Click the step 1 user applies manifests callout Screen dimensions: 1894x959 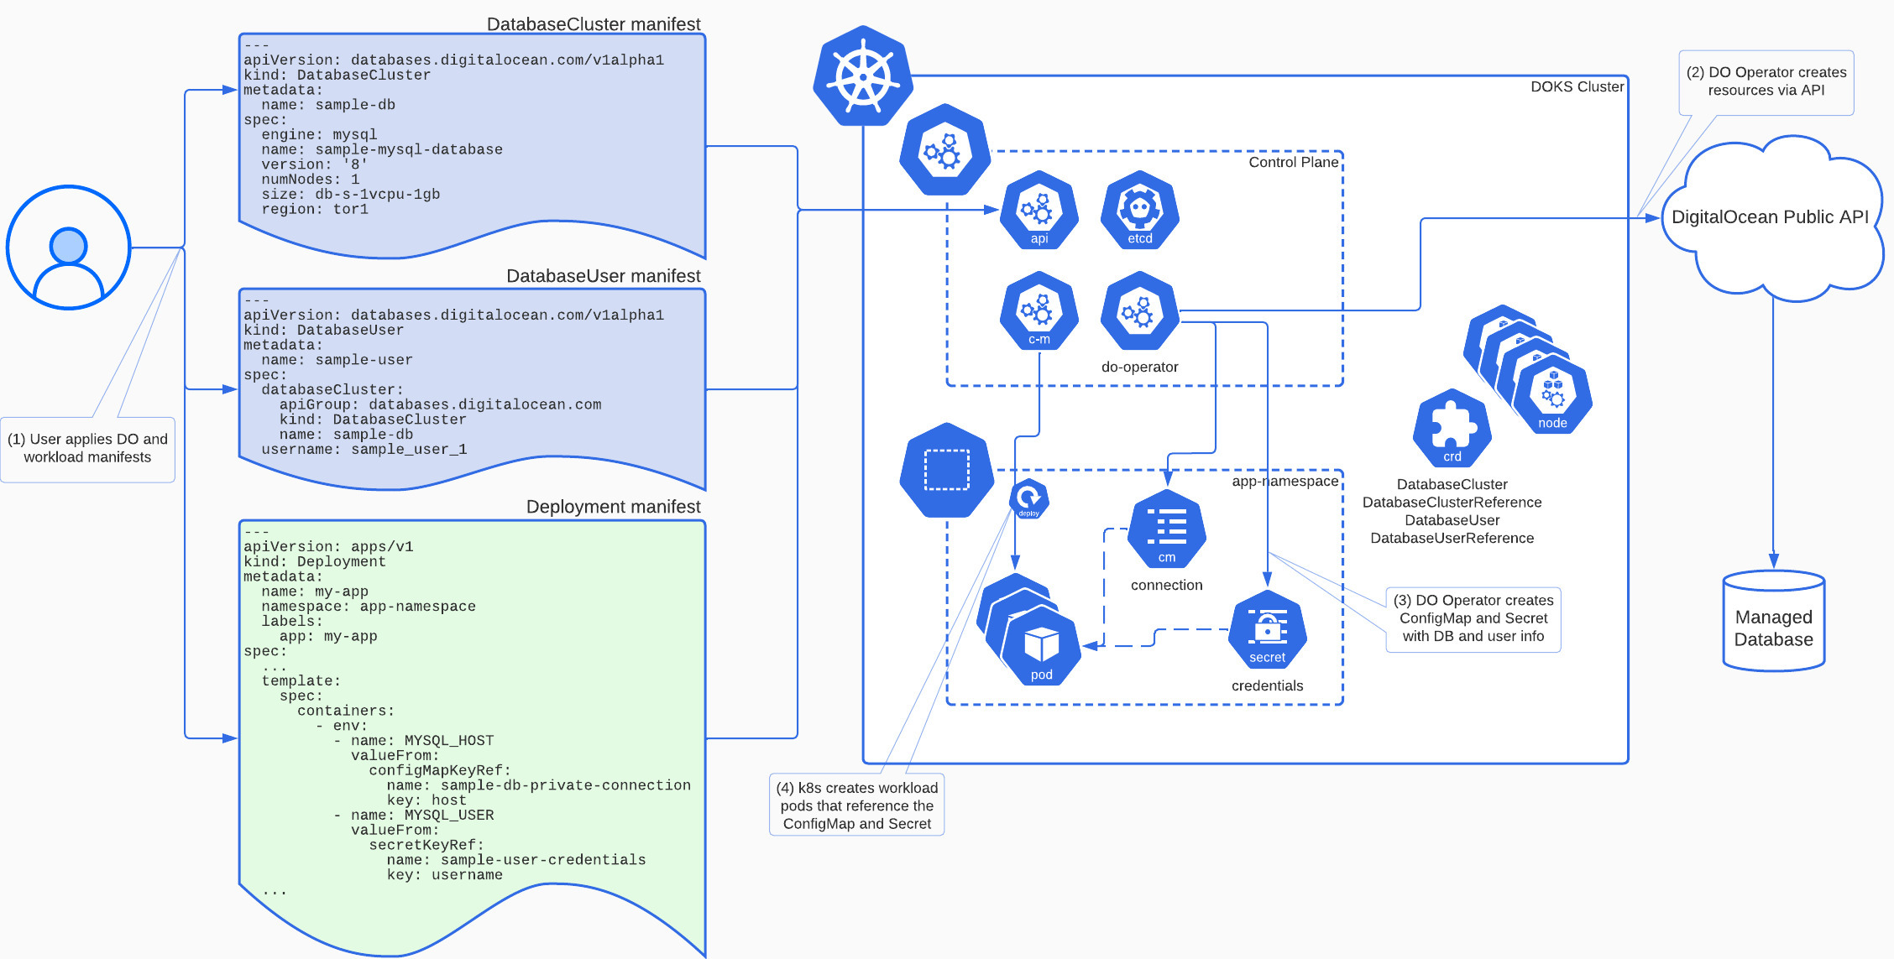pos(87,449)
